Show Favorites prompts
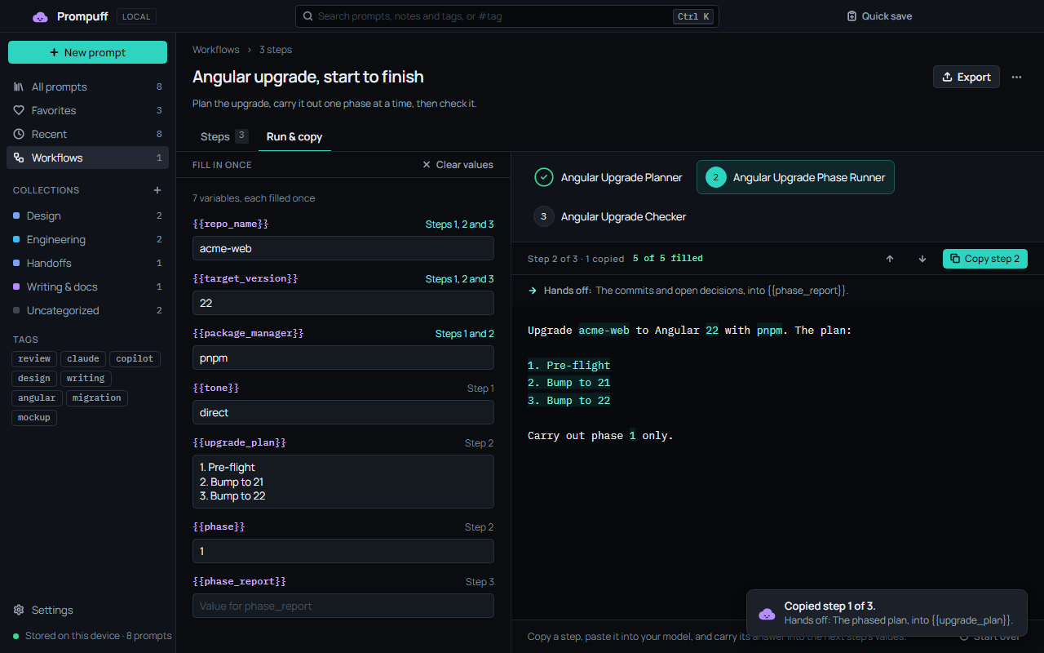Viewport: 1044px width, 653px height. coord(87,110)
